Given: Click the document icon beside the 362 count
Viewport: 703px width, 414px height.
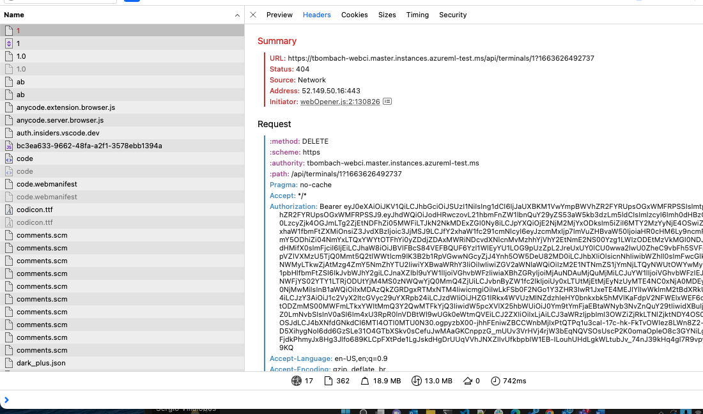Looking at the screenshot, I should point(327,380).
